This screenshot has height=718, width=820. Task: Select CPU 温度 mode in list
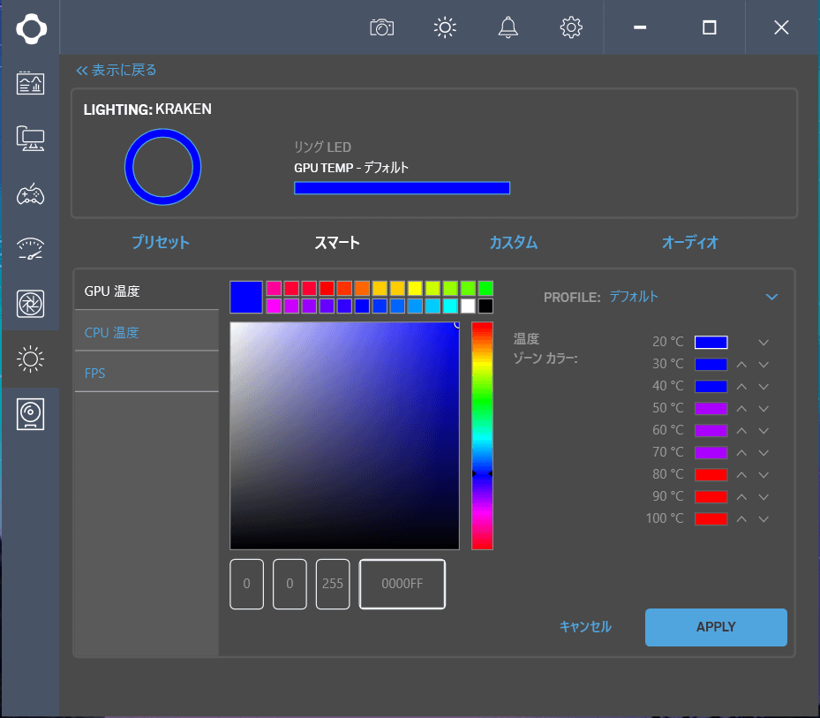click(147, 332)
